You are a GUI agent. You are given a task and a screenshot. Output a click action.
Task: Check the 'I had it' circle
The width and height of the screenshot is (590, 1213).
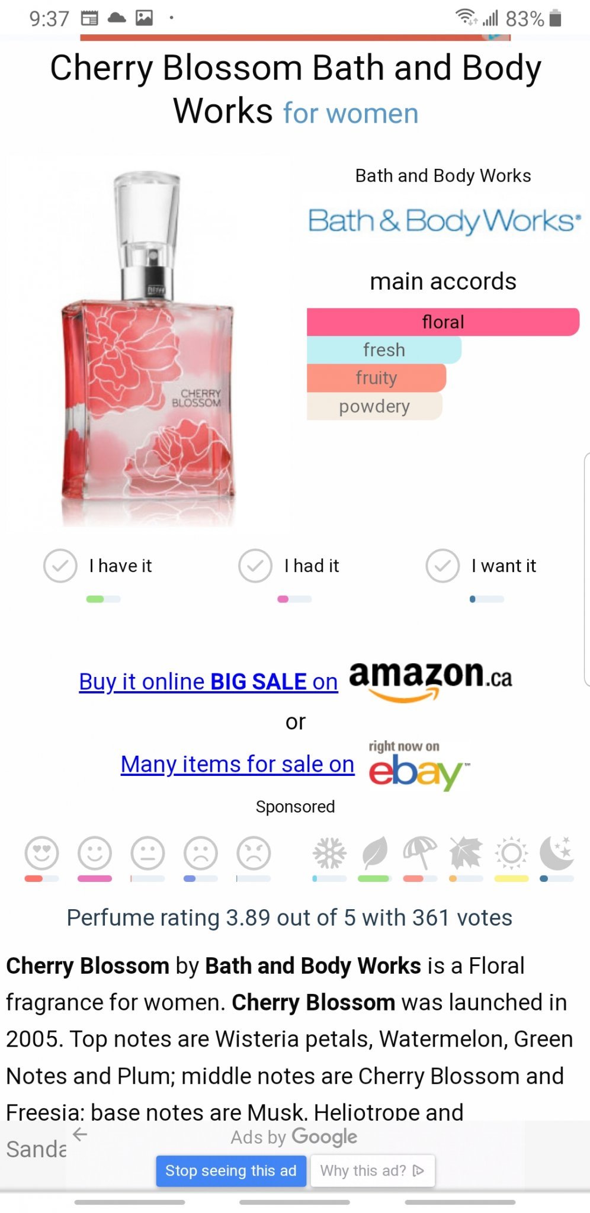[255, 566]
